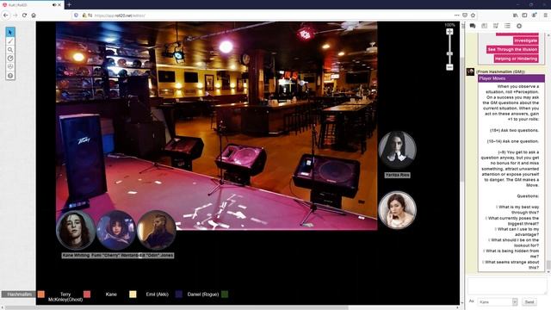Click the zoom in plus button
Viewport: 551px width, 310px height.
[x=449, y=32]
